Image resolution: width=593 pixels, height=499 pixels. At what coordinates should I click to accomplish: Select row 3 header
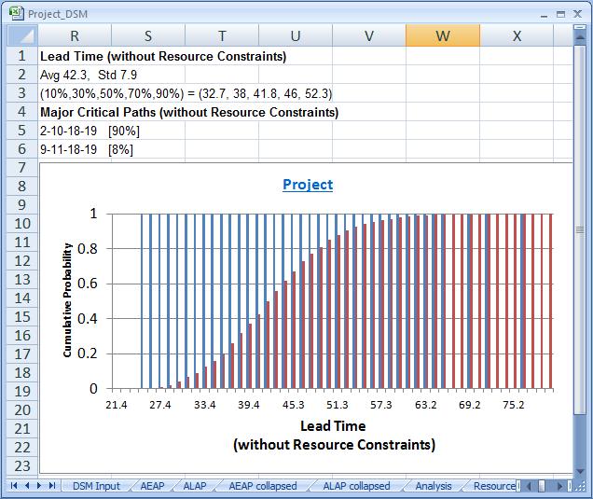22,93
